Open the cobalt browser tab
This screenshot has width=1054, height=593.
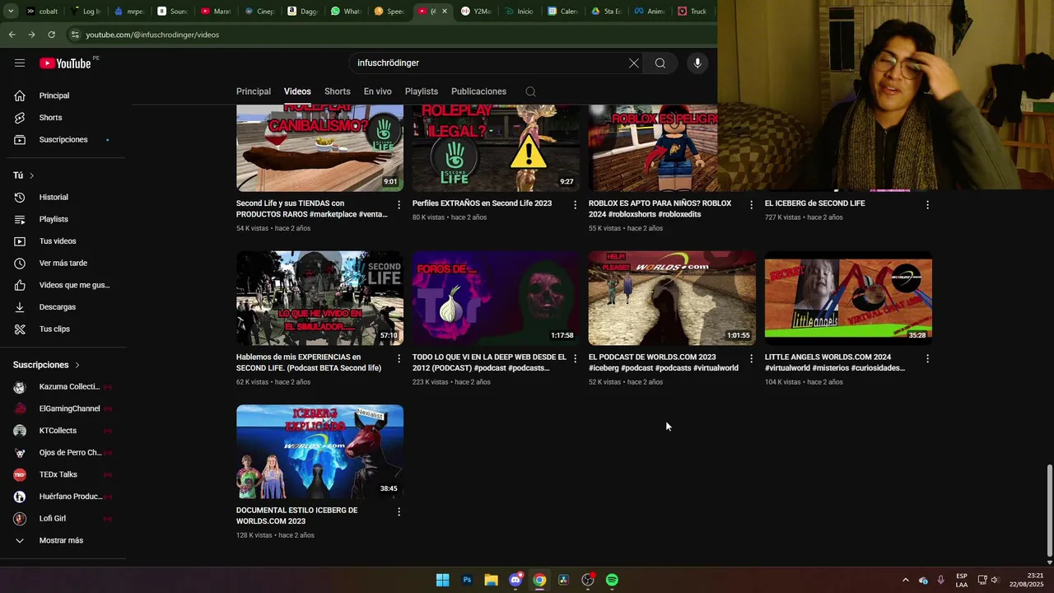point(43,12)
